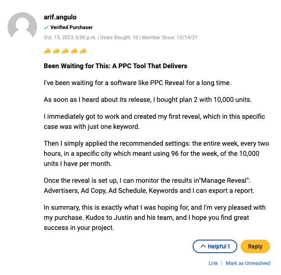The height and width of the screenshot is (275, 281).
Task: Click the first taco rating icon
Action: click(47, 51)
